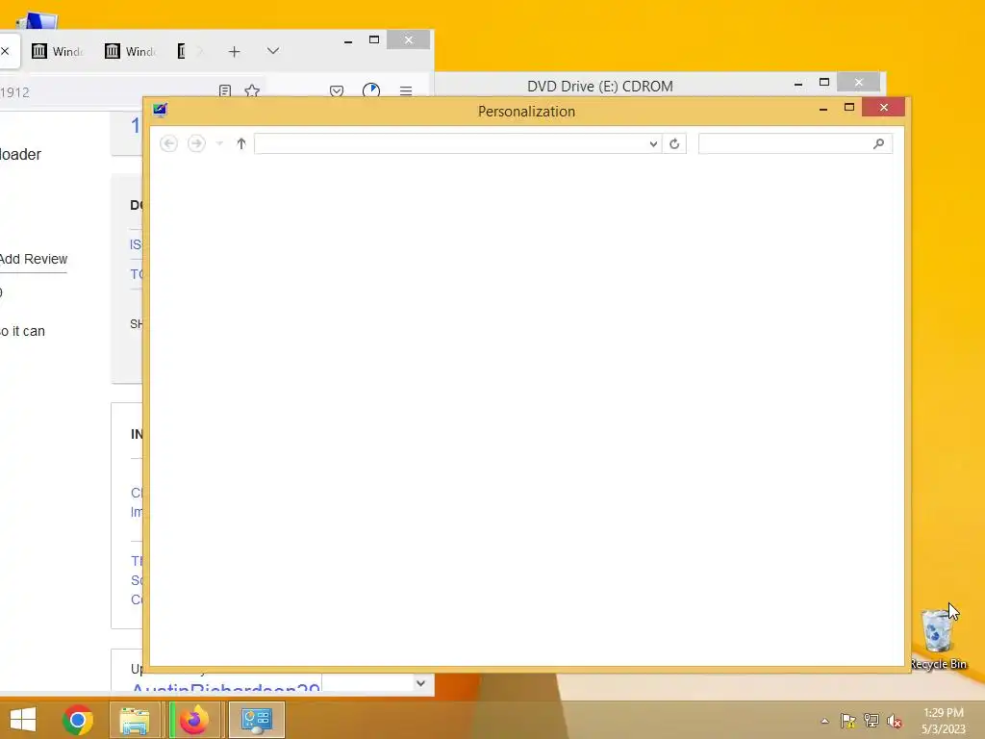Viewport: 985px width, 739px height.
Task: Open new tab in Firefox
Action: 235,52
